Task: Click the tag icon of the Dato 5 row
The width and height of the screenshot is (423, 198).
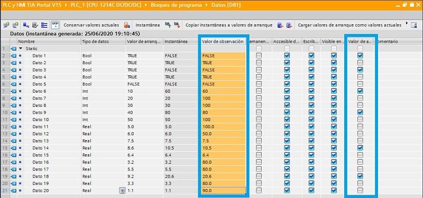Action: tap(14, 84)
